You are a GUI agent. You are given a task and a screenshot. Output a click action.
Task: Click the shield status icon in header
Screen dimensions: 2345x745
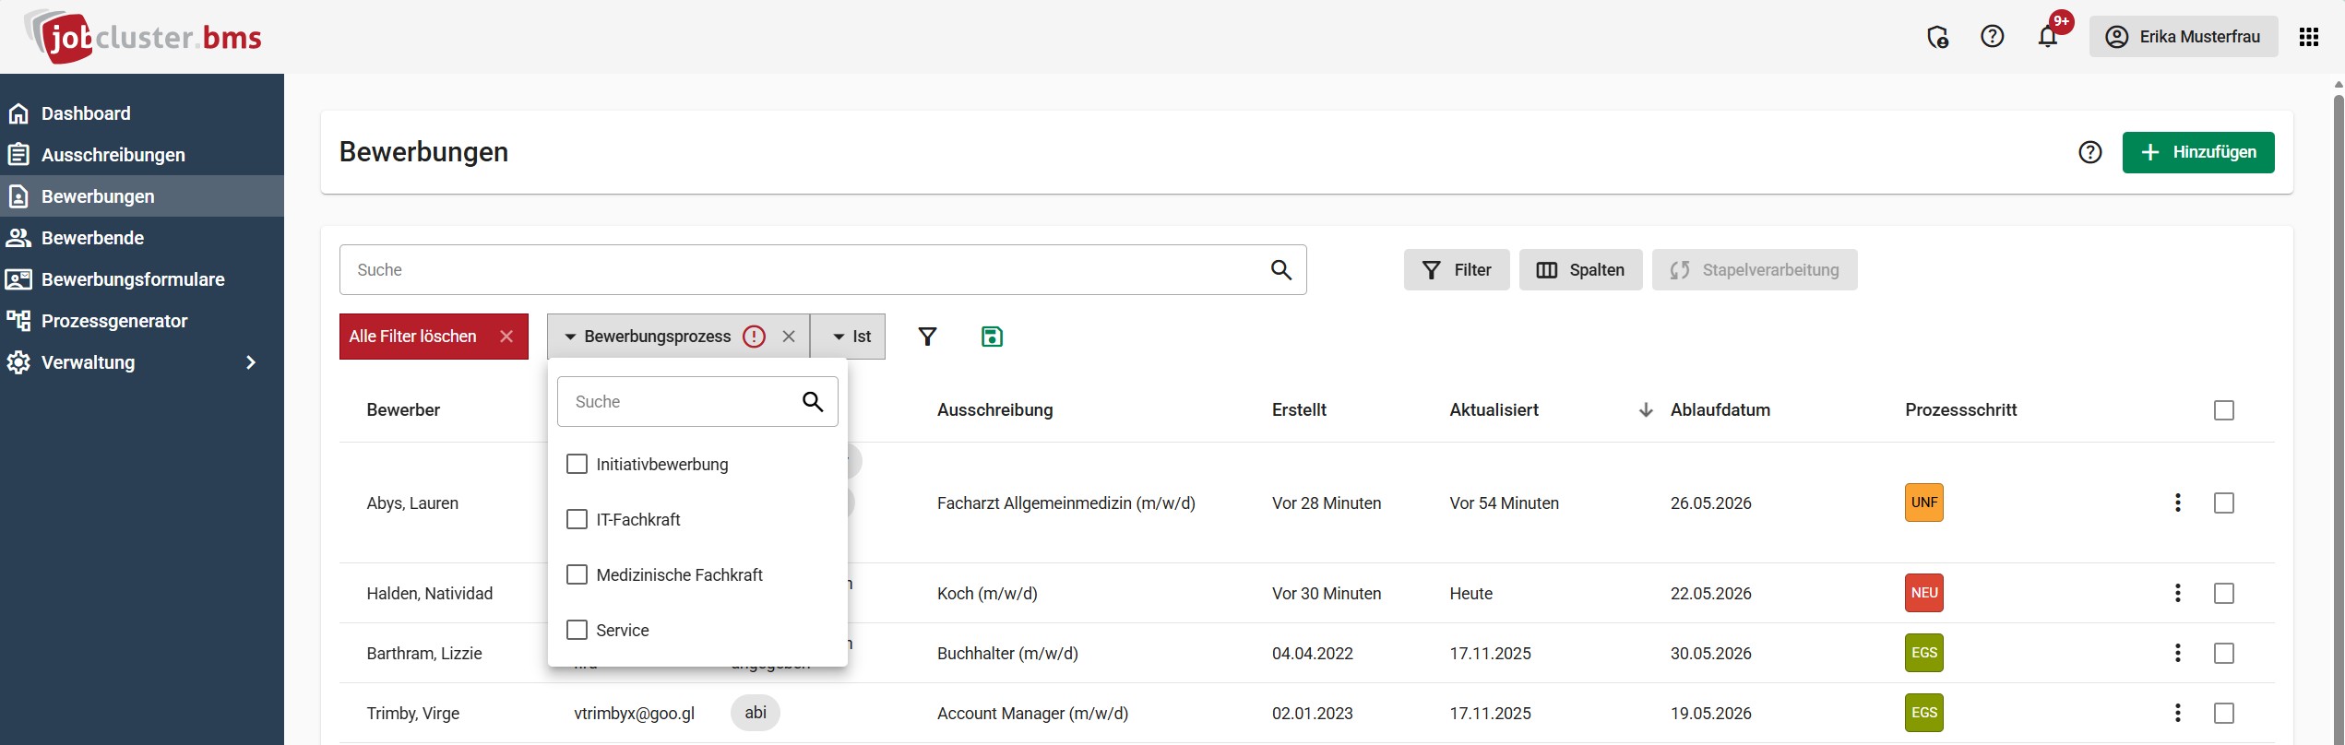pos(1937,37)
